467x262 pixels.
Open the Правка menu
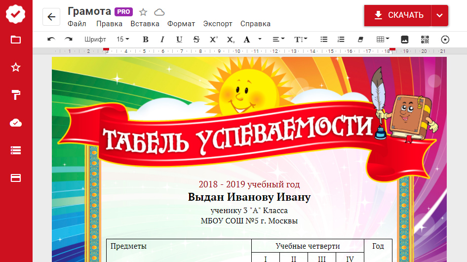pos(109,24)
